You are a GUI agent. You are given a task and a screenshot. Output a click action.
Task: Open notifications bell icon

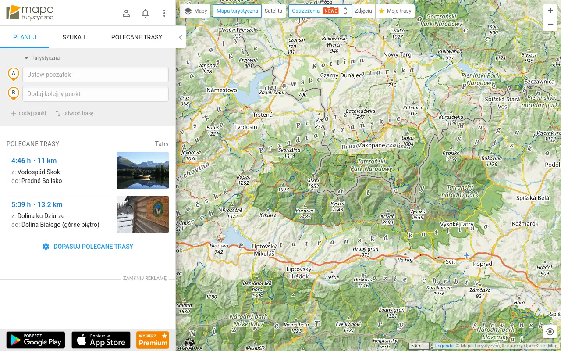146,13
